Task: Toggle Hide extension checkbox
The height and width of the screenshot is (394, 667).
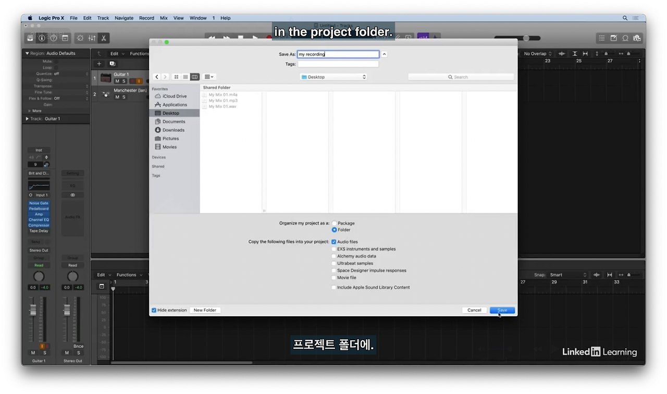Action: [154, 310]
